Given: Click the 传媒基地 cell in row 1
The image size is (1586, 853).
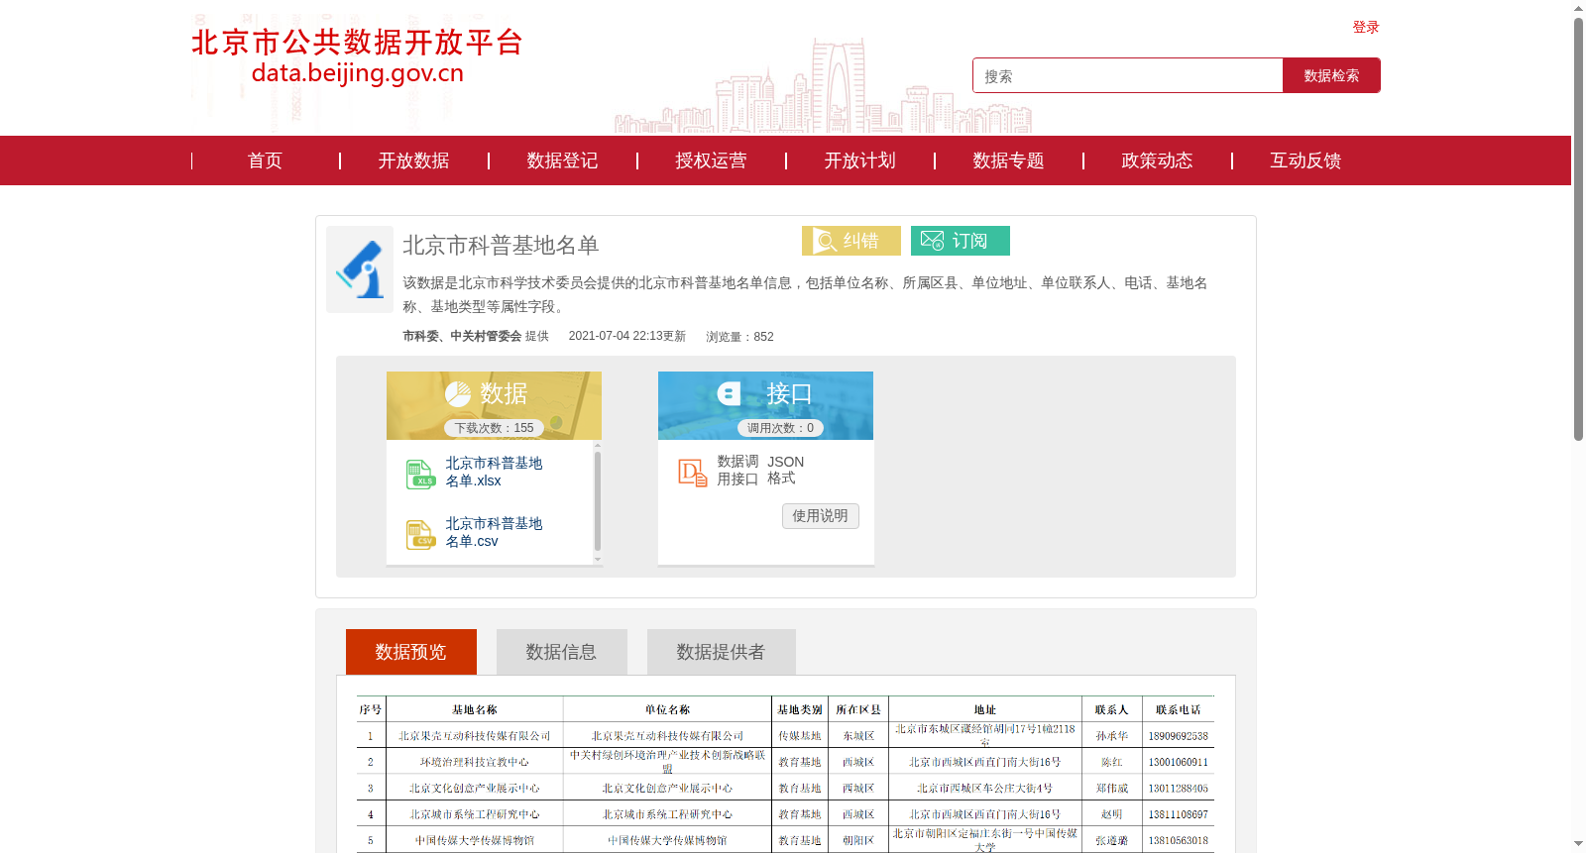Looking at the screenshot, I should pos(799,736).
